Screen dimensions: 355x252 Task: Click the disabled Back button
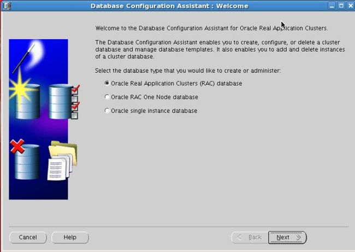(250, 237)
